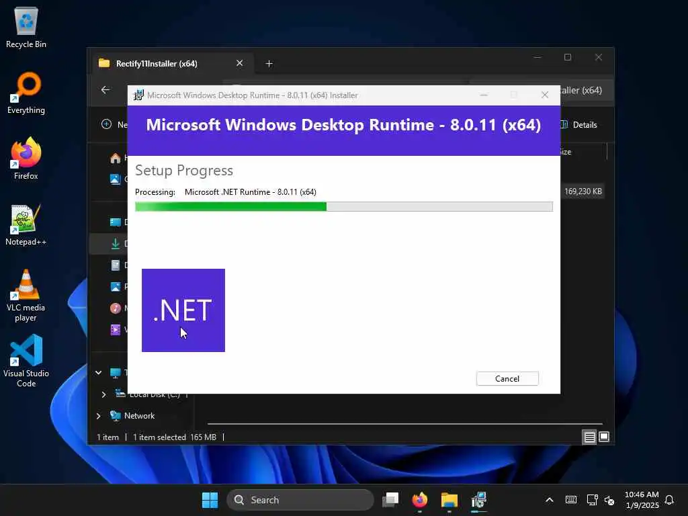Viewport: 688px width, 516px height.
Task: Click the '1 item selected 165 MB' status text
Action: [175, 437]
